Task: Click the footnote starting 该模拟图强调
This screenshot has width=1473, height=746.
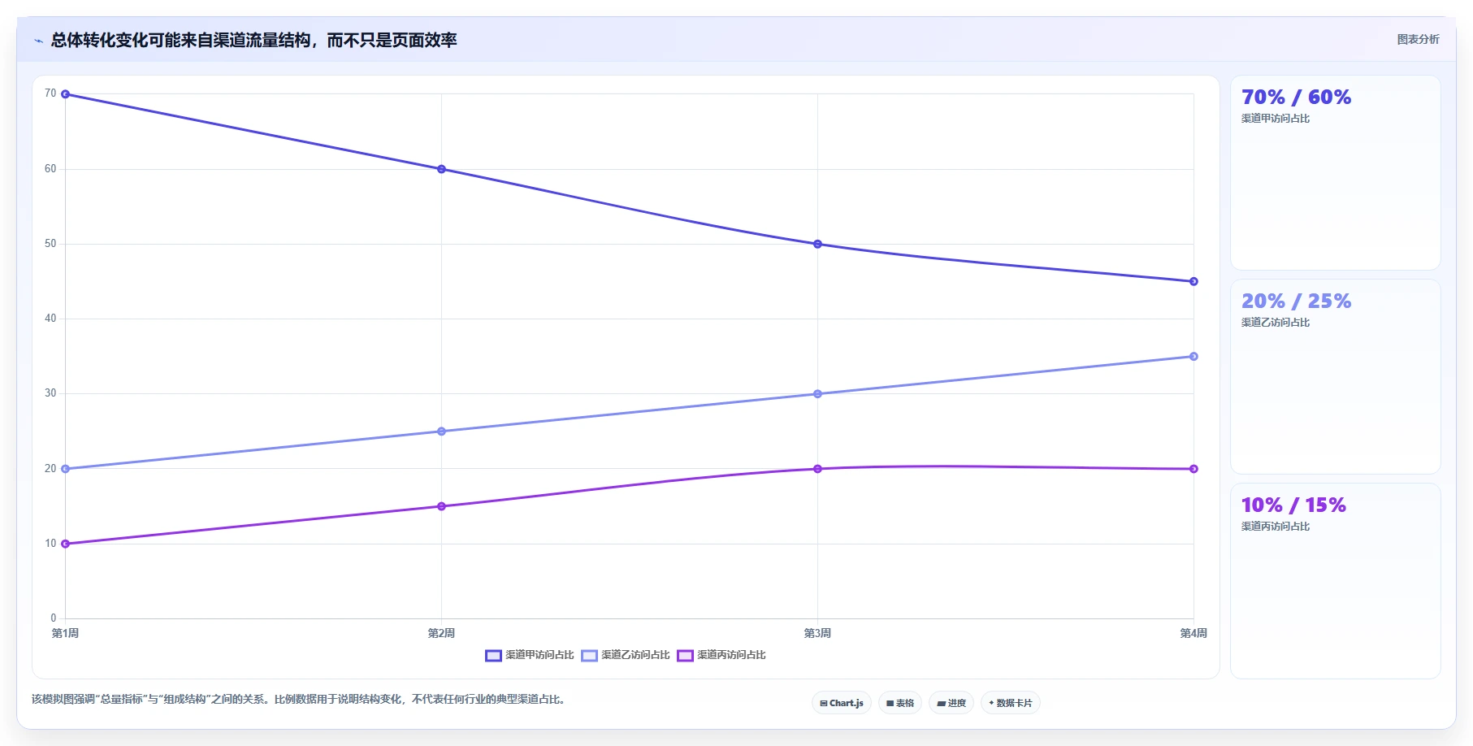Action: tap(299, 699)
